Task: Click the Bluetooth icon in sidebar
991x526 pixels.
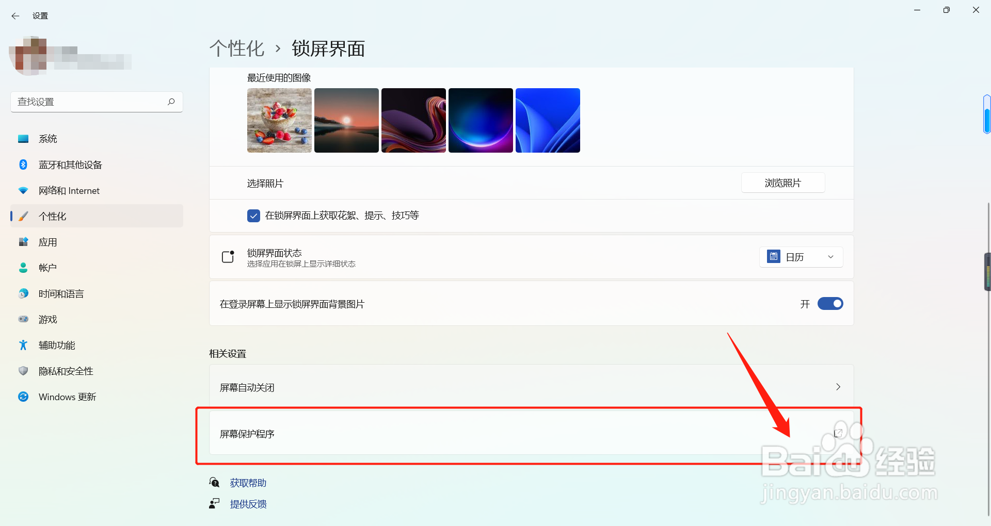Action: (23, 165)
